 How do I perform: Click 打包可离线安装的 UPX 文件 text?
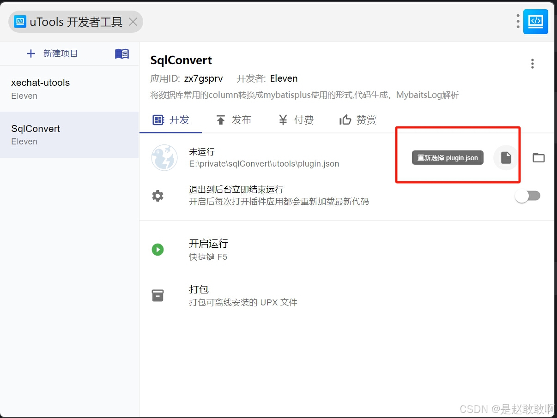(243, 303)
